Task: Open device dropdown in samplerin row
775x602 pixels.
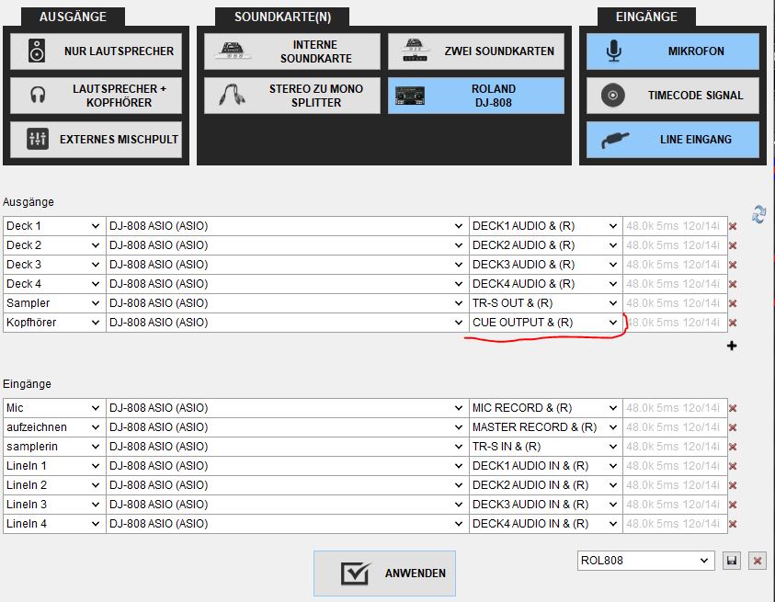Action: click(x=287, y=447)
